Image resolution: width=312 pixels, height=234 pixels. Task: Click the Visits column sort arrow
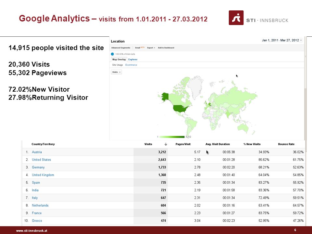(x=165, y=144)
